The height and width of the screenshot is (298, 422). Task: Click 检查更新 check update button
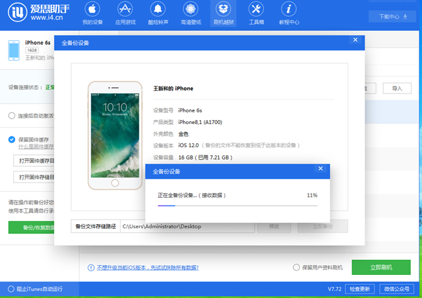361,289
